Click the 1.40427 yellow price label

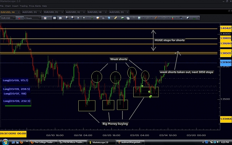click(x=226, y=29)
